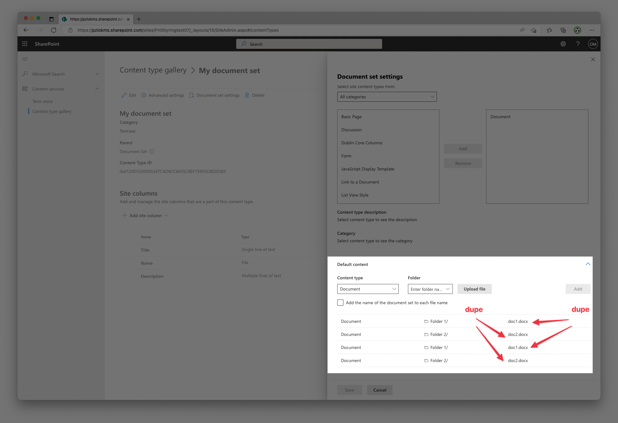618x423 pixels.
Task: Open Advanced settings via gear icon
Action: coord(144,95)
